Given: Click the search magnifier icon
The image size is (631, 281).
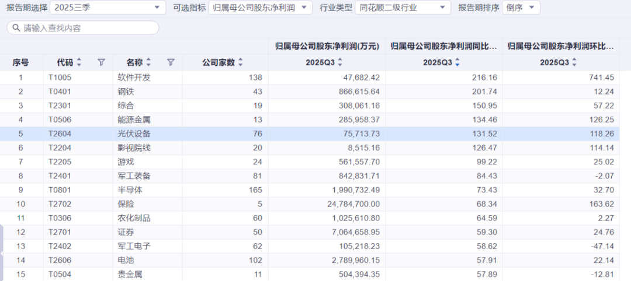Looking at the screenshot, I should pyautogui.click(x=16, y=28).
